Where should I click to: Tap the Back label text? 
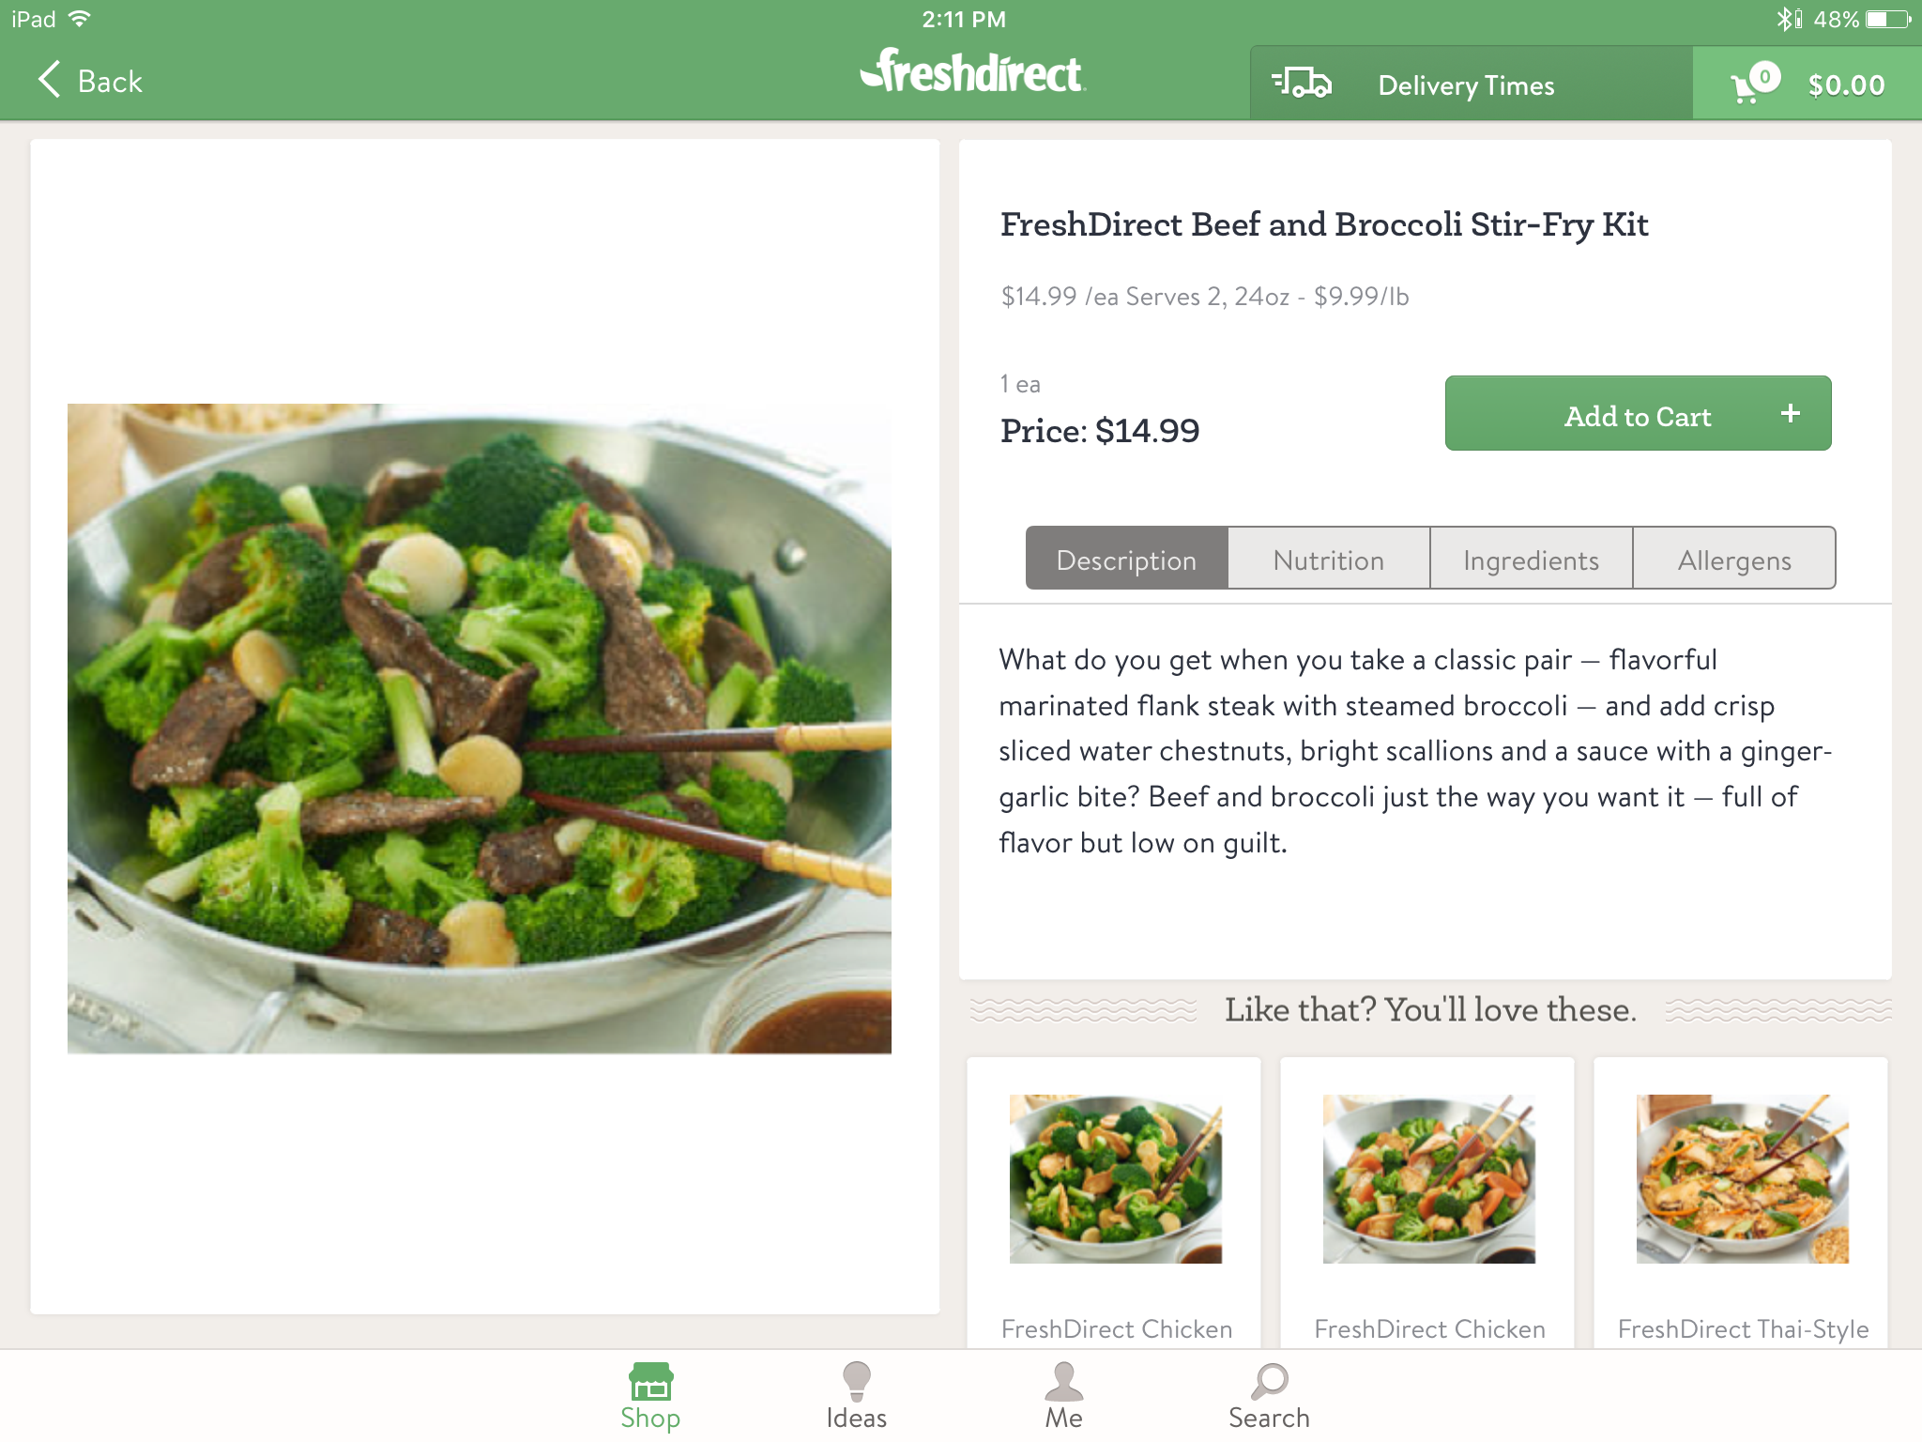pos(110,82)
